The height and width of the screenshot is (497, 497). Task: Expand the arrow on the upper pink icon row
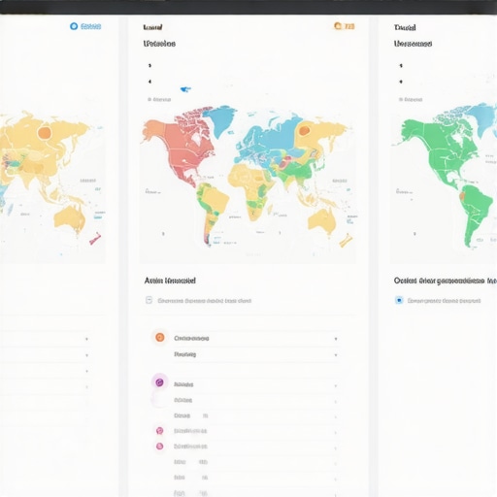(x=336, y=433)
